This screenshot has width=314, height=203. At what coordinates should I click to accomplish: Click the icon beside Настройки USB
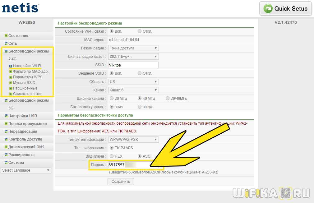6,116
